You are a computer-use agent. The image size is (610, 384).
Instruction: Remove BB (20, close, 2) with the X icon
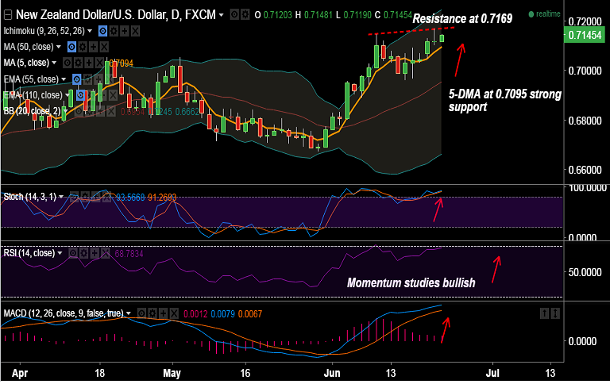111,112
